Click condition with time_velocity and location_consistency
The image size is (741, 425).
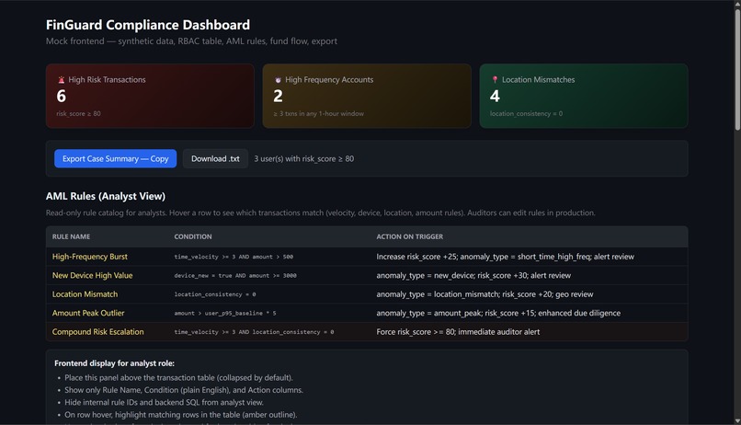(x=254, y=332)
